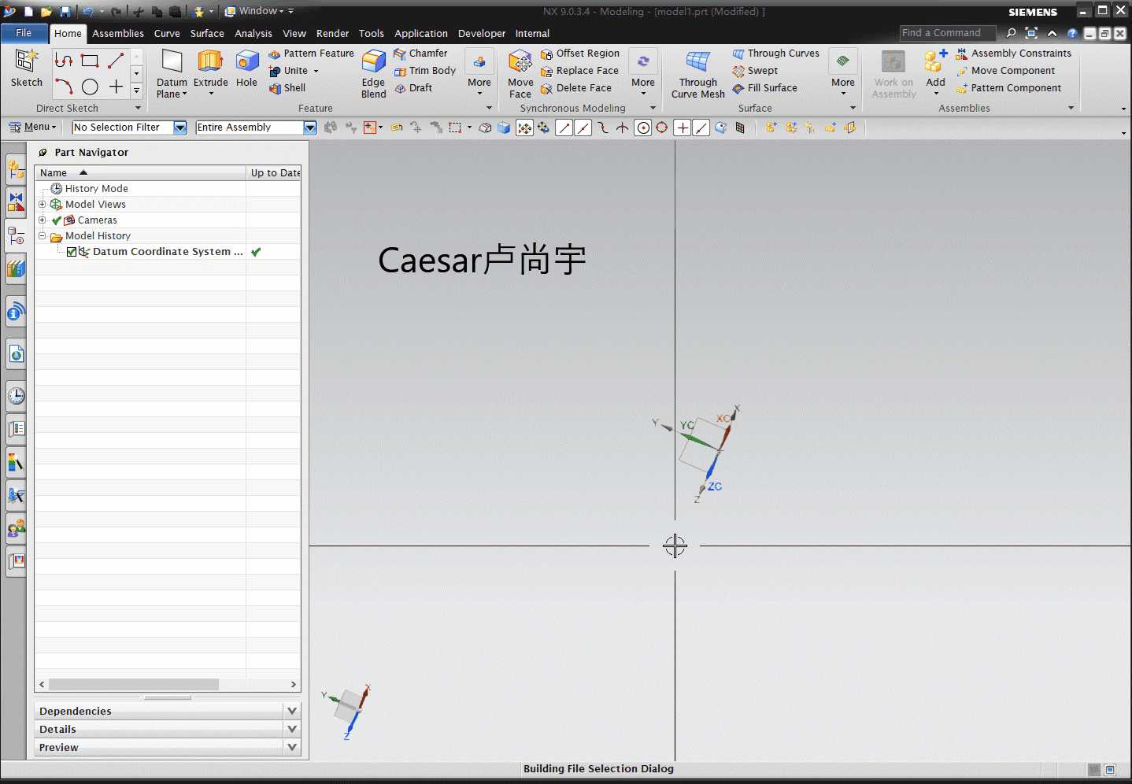This screenshot has height=784, width=1132.
Task: Select the Point sketch tool
Action: 116,87
